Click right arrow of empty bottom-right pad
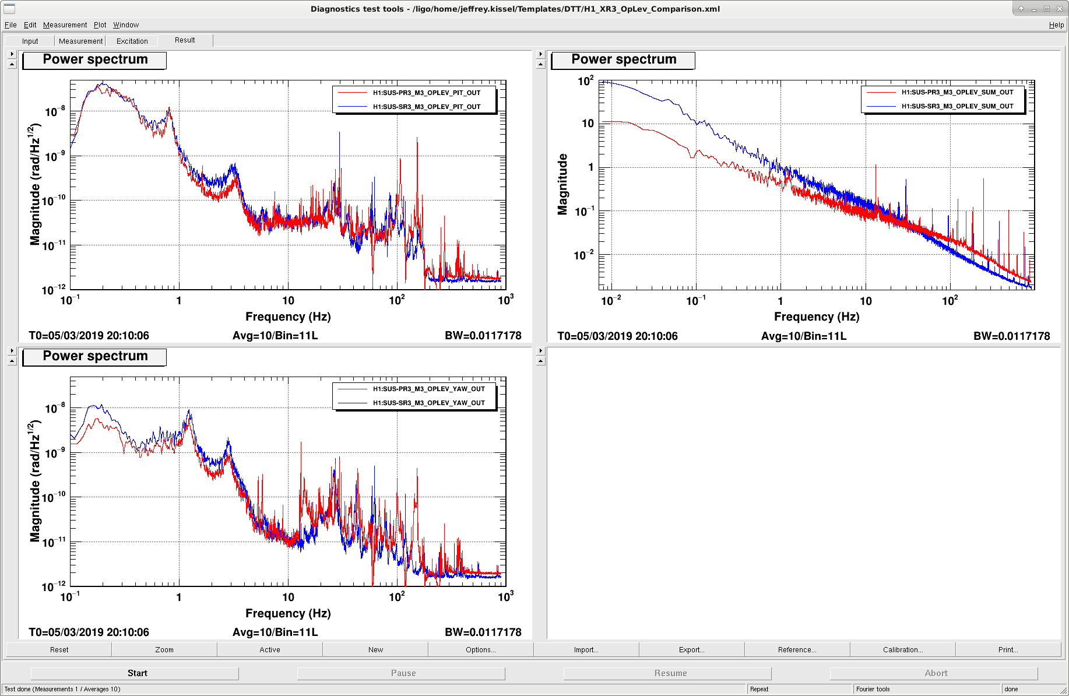Viewport: 1069px width, 696px height. [540, 351]
